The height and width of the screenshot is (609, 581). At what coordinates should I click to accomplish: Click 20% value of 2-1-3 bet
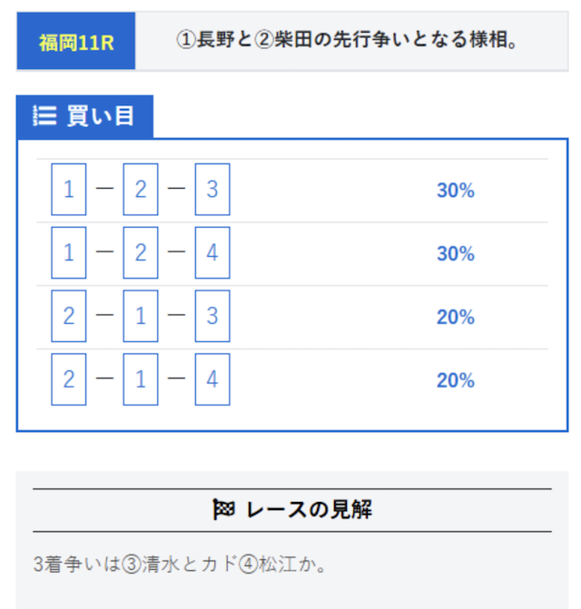tap(456, 317)
